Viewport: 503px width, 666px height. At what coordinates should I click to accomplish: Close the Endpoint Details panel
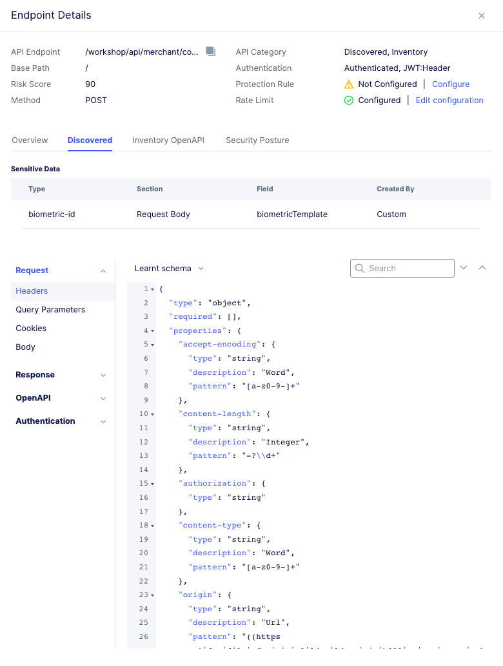point(481,15)
